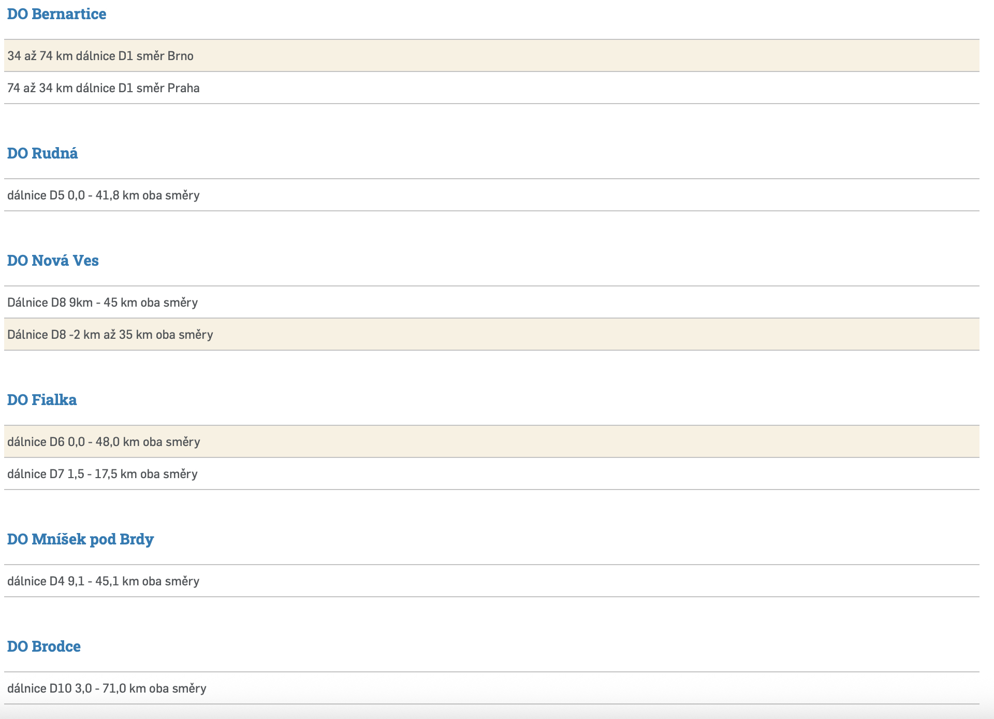Open the DO Fialka heading link
Viewport: 994px width, 719px height.
click(42, 400)
